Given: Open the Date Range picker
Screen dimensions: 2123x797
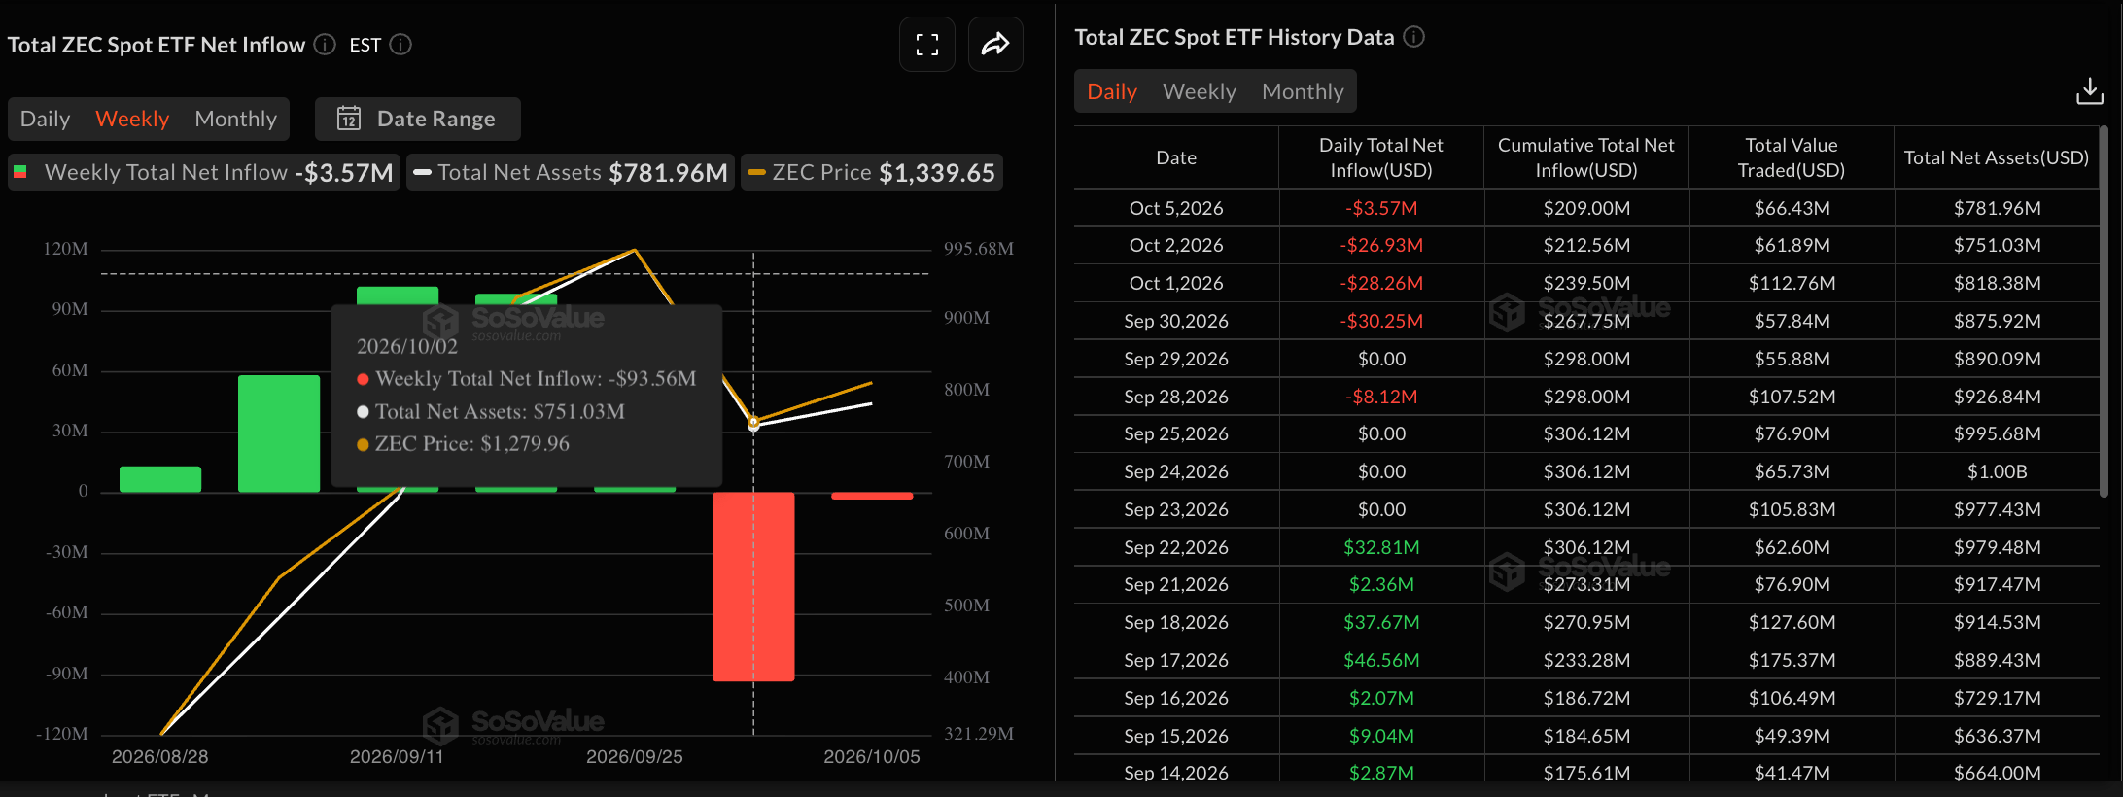Looking at the screenshot, I should click(x=418, y=119).
